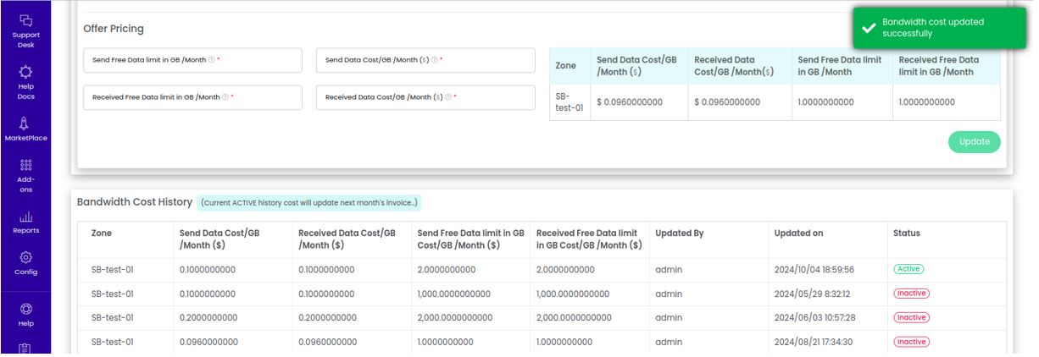Click admin in the Active row
The width and height of the screenshot is (1039, 357).
tap(669, 270)
